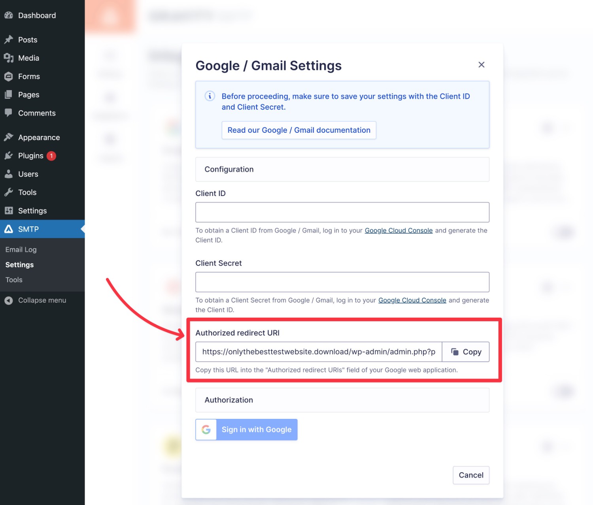
Task: Select the SMTP menu item
Action: (x=42, y=229)
